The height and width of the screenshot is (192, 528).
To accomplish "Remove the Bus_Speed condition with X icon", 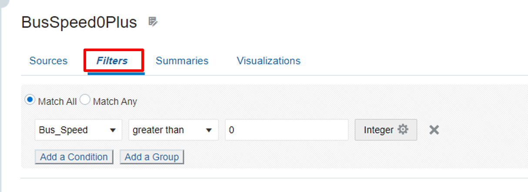I will [434, 130].
